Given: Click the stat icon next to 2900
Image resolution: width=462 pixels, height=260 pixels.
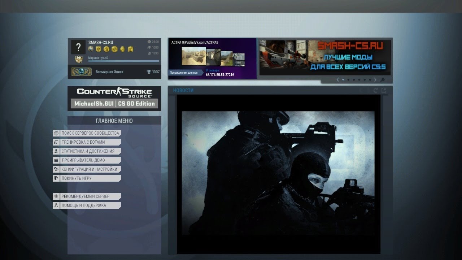Looking at the screenshot, I should pos(149,42).
